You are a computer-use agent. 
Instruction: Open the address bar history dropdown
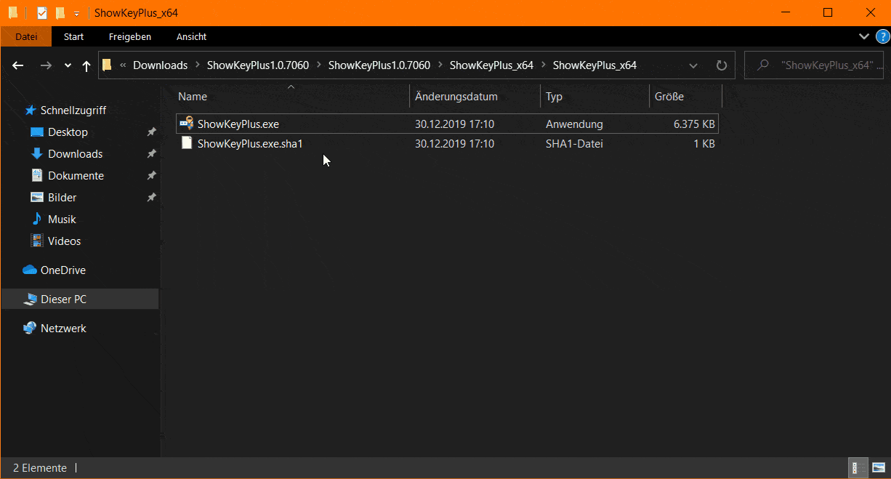tap(694, 65)
